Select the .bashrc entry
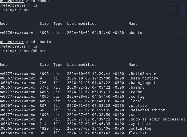 (137, 87)
